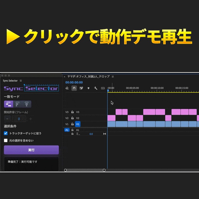Click the Mix track go-to-end arrow icon
This screenshot has height=199, width=199.
pos(105,134)
